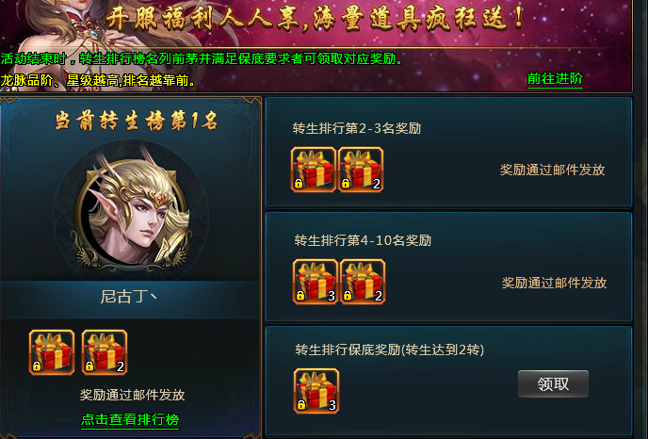648x439 pixels.
Task: Open gift box in 保底奖励 row
Action: pos(316,391)
